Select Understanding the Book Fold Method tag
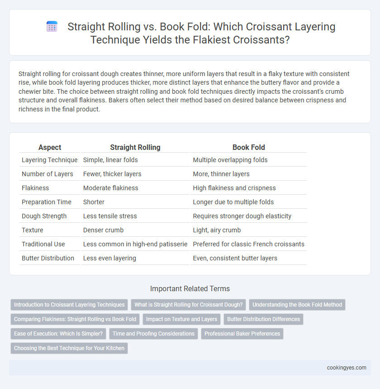The height and width of the screenshot is (389, 380). click(297, 305)
